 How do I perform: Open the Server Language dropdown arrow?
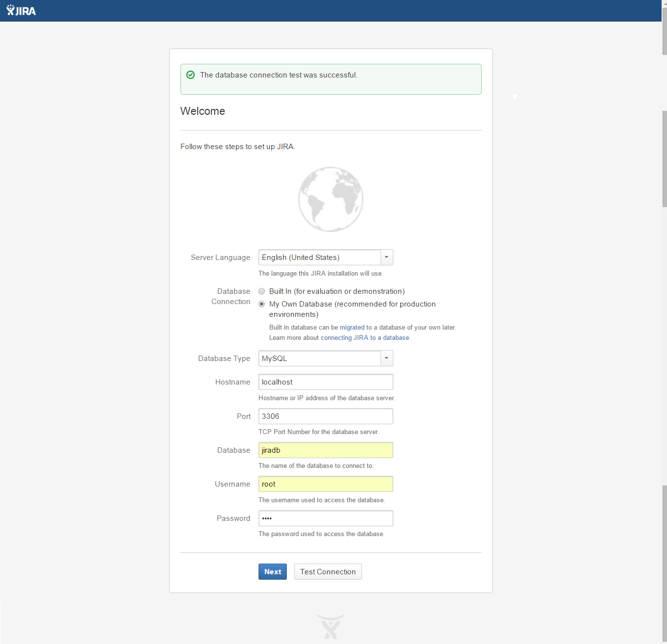[x=387, y=258]
